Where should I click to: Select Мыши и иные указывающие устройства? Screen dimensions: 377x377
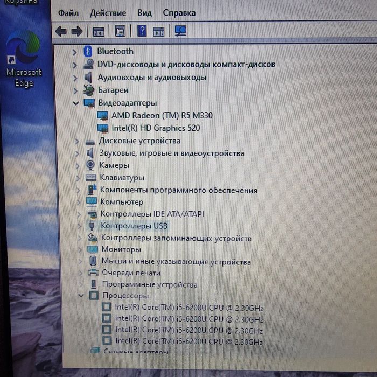pos(176,262)
